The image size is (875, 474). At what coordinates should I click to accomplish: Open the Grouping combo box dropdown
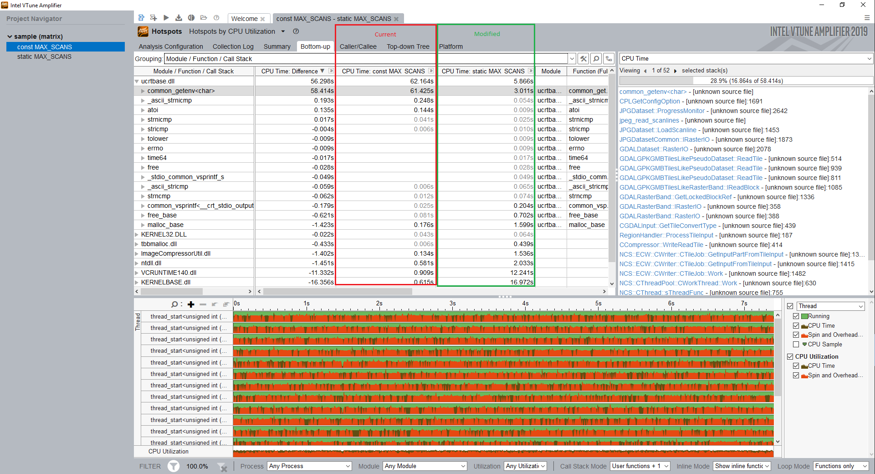[x=572, y=58]
